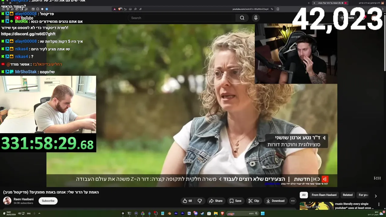The image size is (386, 217).
Task: Like the video with 68 likes
Action: point(187,201)
